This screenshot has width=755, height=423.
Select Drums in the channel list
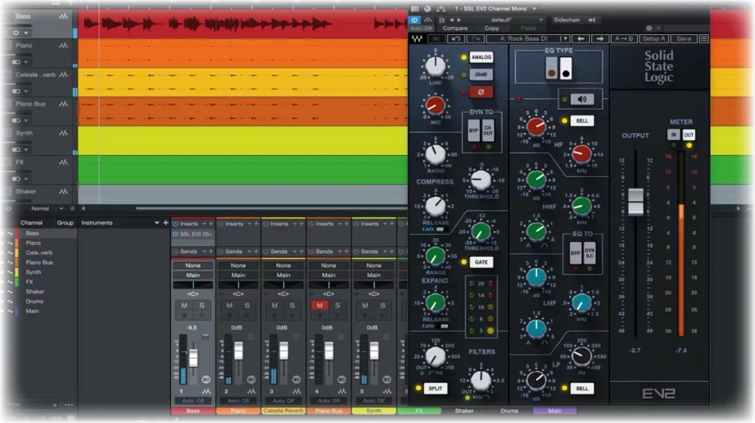(x=34, y=301)
